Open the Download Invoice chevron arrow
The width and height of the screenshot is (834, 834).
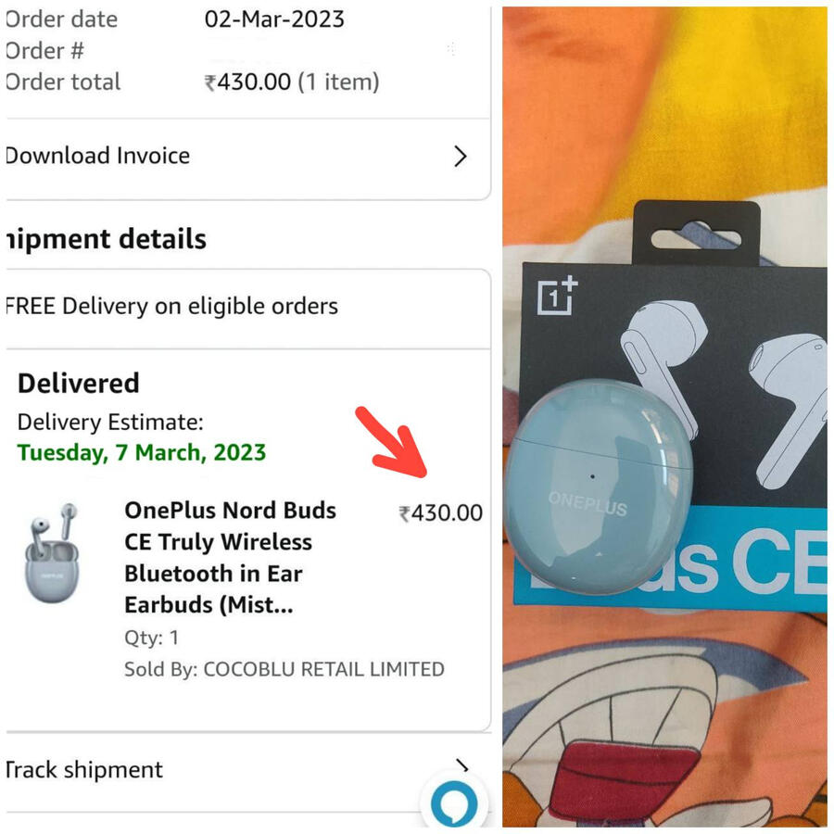pyautogui.click(x=460, y=157)
